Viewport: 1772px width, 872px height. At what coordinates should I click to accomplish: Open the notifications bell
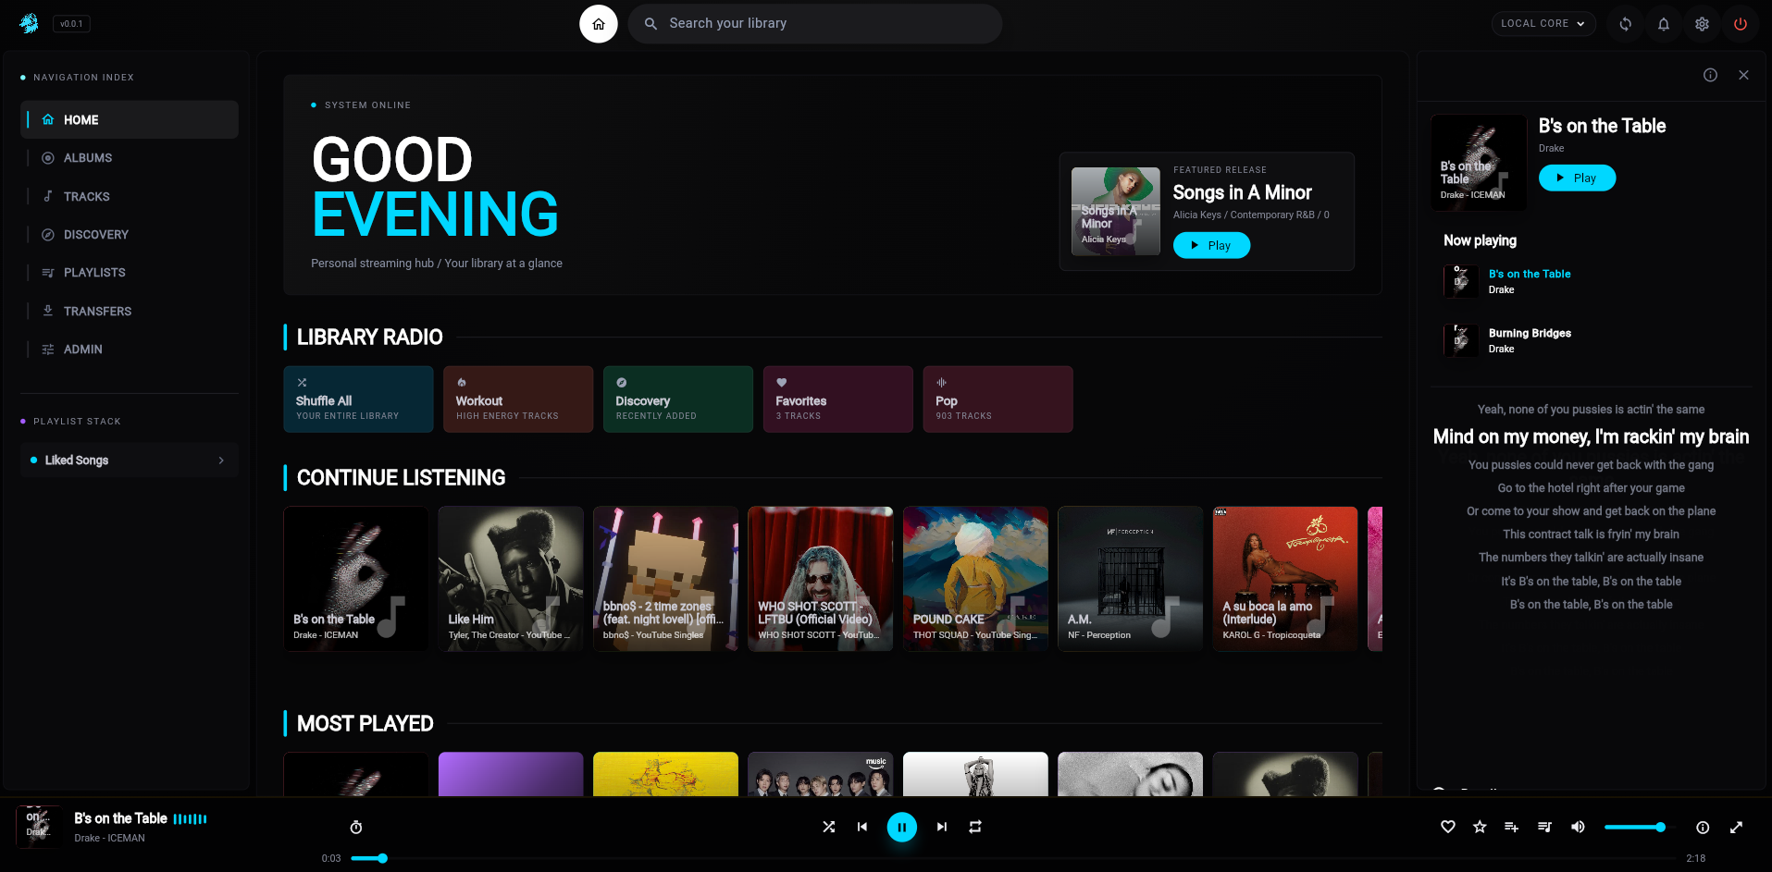click(x=1663, y=24)
